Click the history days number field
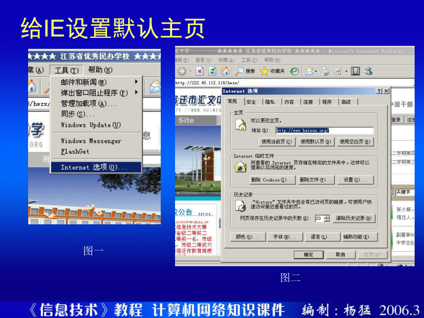The image size is (424, 318). [x=319, y=218]
